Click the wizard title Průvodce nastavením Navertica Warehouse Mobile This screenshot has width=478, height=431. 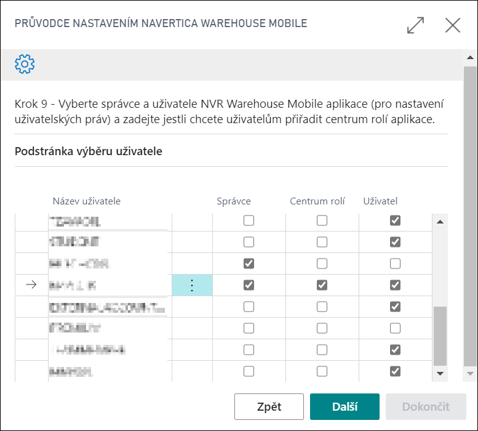161,23
